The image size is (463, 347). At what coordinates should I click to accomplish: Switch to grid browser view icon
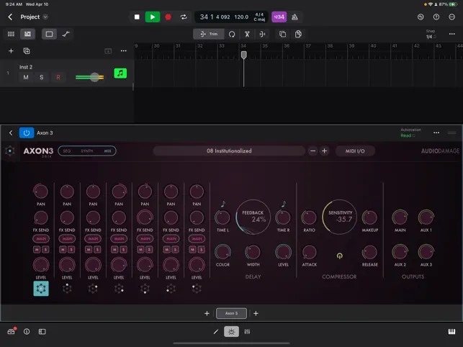click(x=11, y=34)
